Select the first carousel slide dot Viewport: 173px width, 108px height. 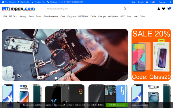coord(56,78)
